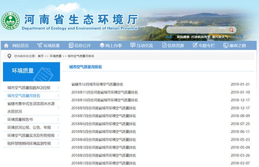Image resolution: width=259 pixels, height=167 pixels.
Task: Click 城市空气质量月排名 in the breadcrumb path
Action: [x=81, y=56]
